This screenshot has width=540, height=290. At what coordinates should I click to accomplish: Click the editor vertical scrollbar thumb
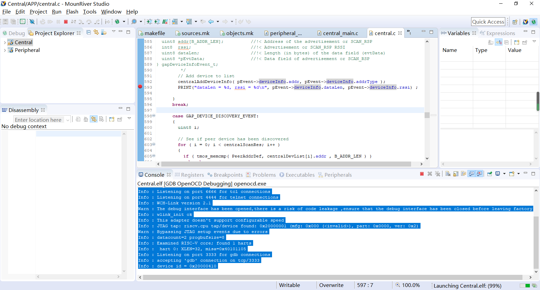427,115
